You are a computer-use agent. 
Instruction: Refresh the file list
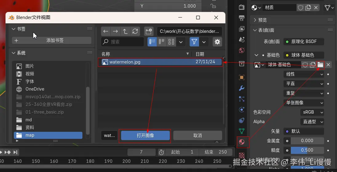pos(135,31)
